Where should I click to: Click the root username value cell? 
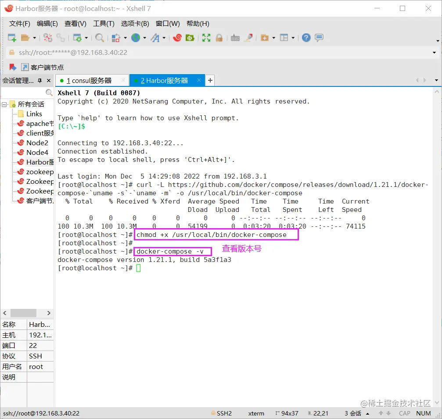40,367
